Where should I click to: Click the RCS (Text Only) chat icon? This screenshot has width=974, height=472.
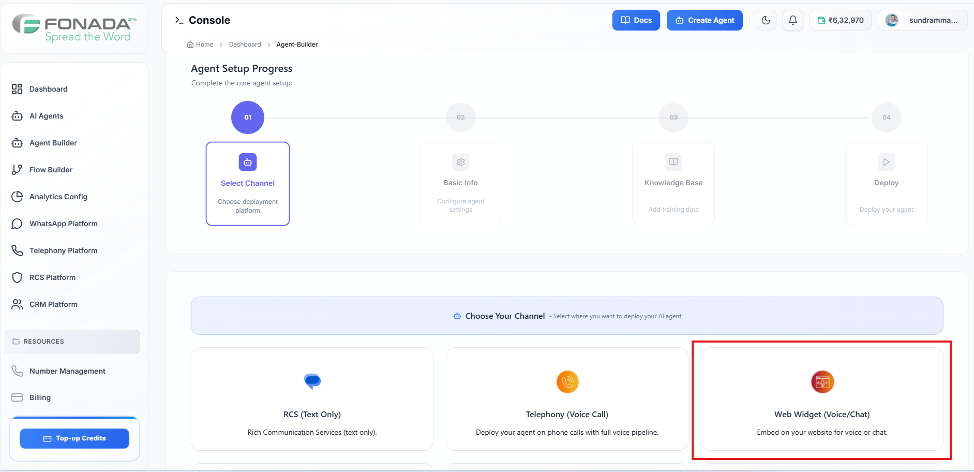click(312, 381)
